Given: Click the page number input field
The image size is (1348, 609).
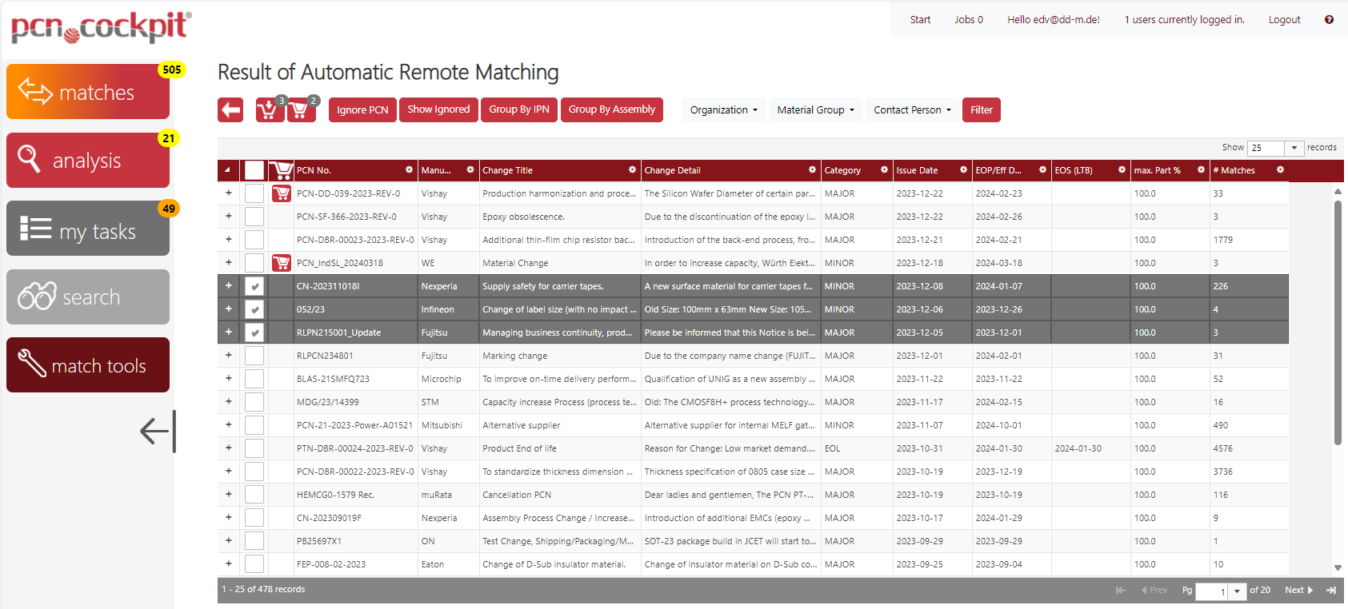Looking at the screenshot, I should [x=1211, y=591].
